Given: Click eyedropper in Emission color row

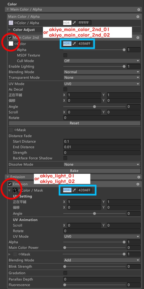Looking at the screenshot, I should (x=74, y=190).
